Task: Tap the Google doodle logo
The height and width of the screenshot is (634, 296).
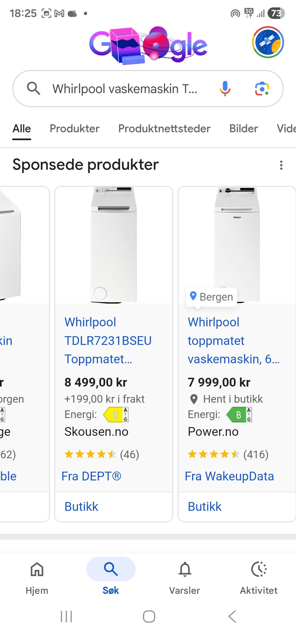Action: click(x=148, y=45)
